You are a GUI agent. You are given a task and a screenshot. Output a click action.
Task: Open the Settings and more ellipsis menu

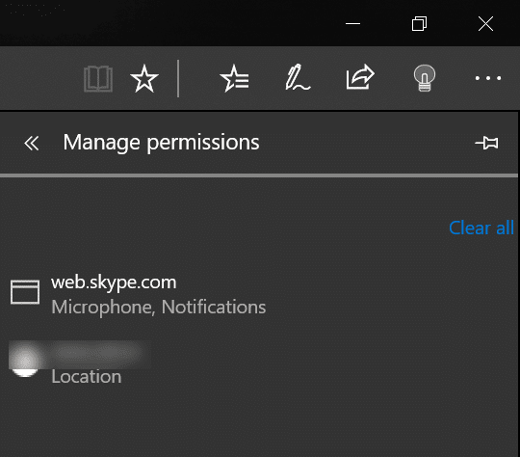point(488,78)
